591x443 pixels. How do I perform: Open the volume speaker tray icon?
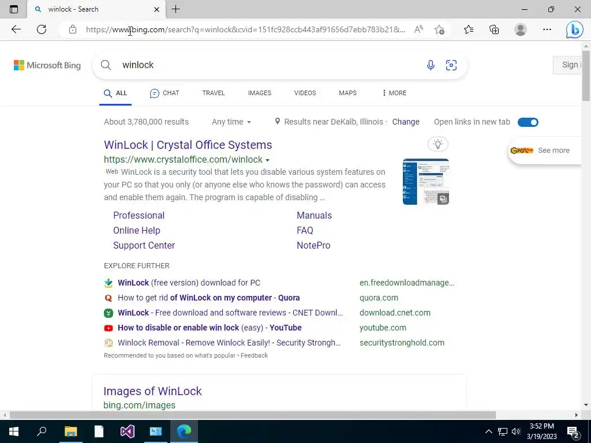tap(516, 431)
